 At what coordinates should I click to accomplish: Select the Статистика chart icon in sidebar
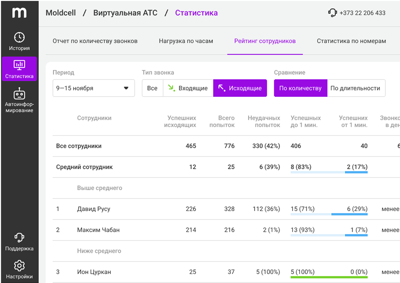[x=19, y=65]
